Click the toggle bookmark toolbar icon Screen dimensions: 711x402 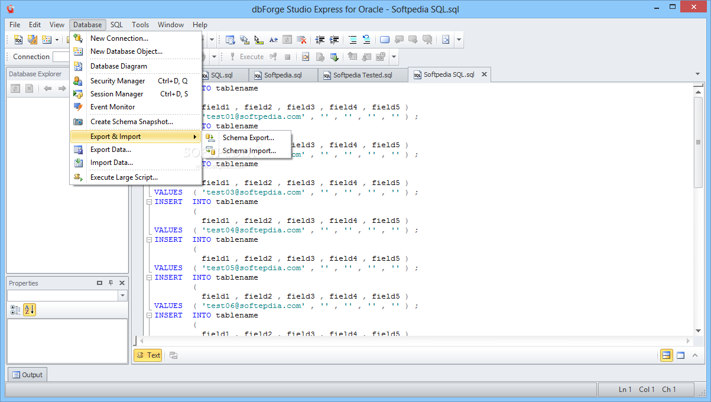pyautogui.click(x=385, y=40)
